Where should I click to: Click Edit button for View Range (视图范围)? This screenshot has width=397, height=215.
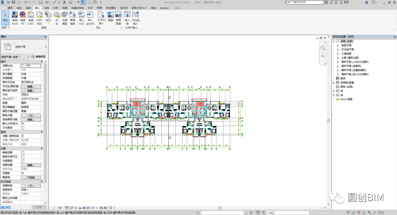(31, 165)
